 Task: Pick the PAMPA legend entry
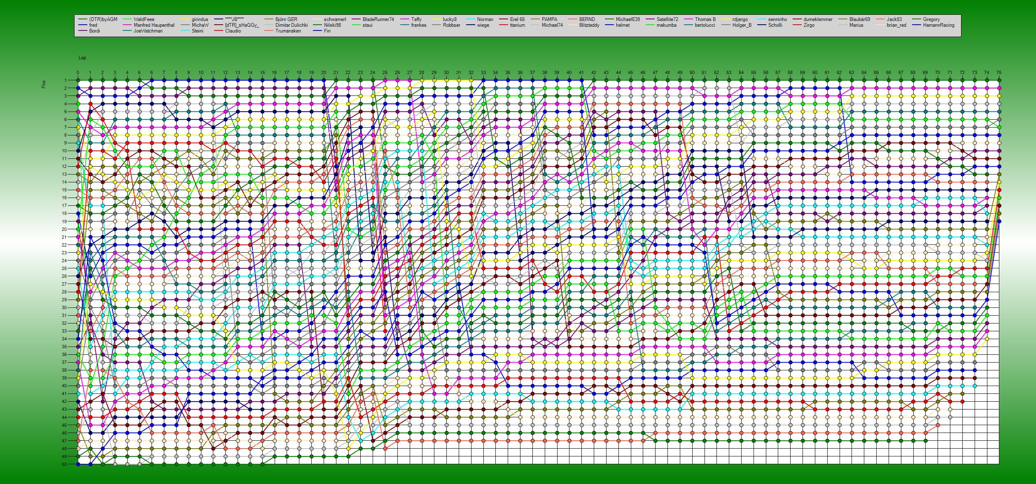[x=549, y=19]
